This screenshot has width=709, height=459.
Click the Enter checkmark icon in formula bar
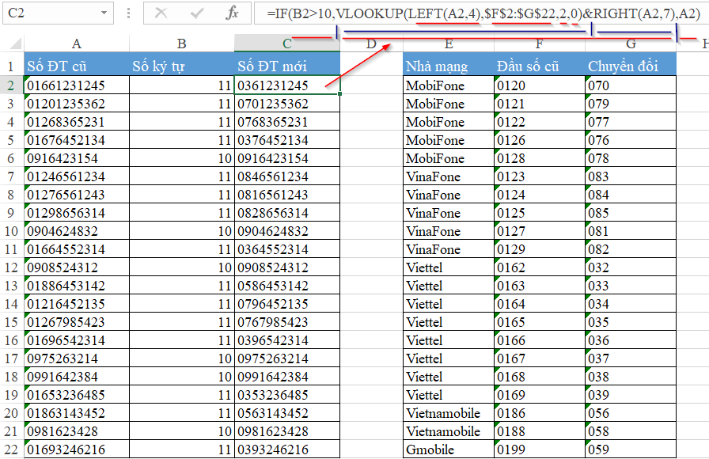197,13
